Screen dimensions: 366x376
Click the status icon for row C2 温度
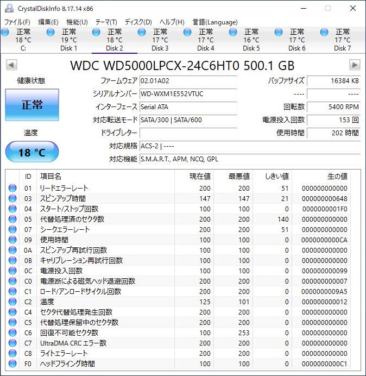(12, 302)
